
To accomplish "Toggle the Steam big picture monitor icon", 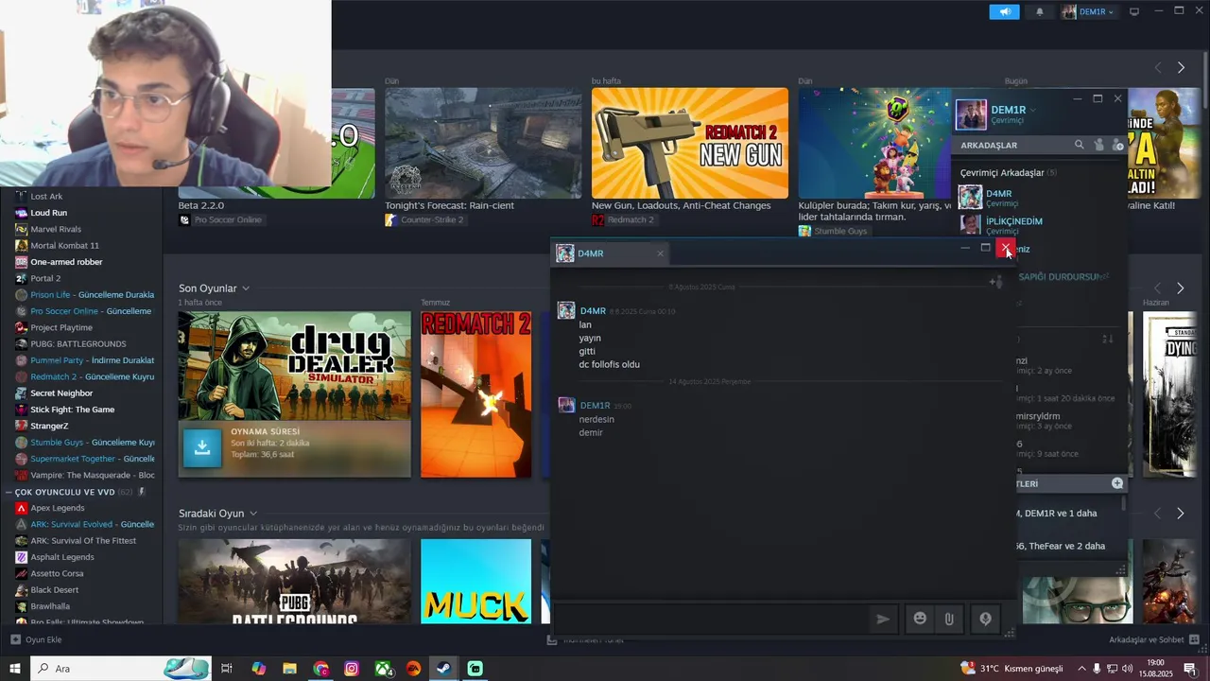I will point(1134,11).
